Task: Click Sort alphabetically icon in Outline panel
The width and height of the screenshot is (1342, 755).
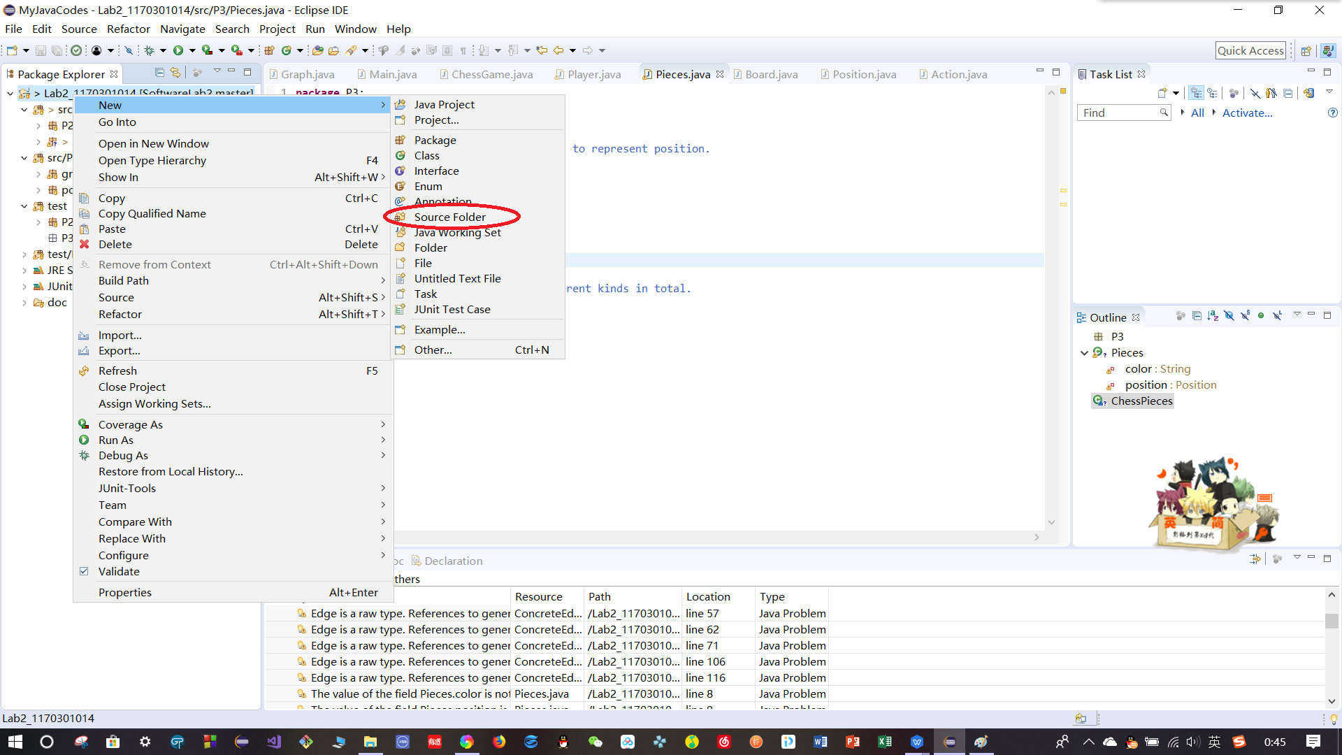Action: pyautogui.click(x=1213, y=316)
